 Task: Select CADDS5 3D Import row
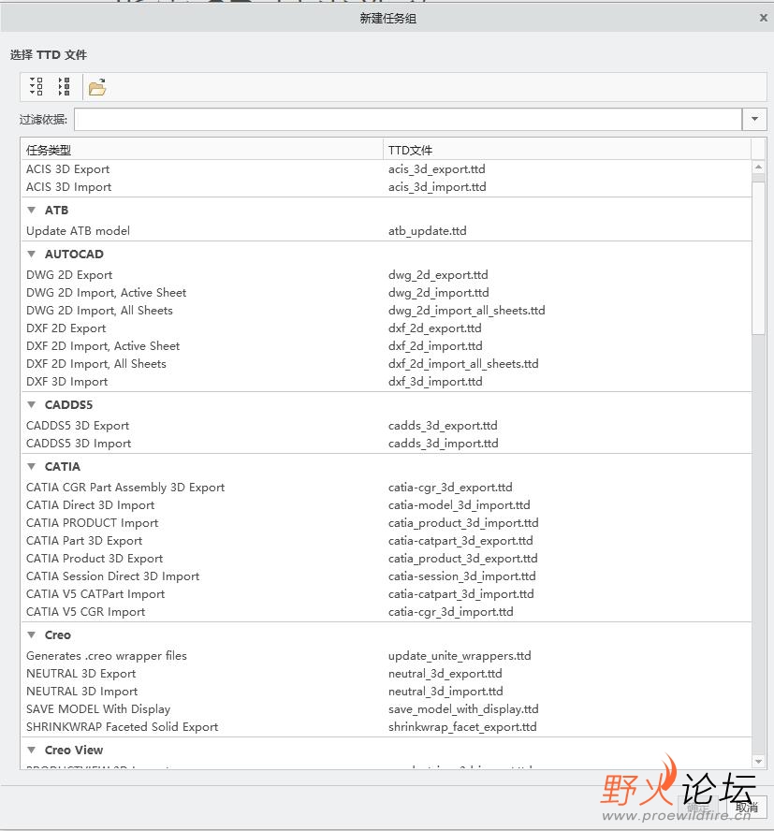pyautogui.click(x=386, y=443)
